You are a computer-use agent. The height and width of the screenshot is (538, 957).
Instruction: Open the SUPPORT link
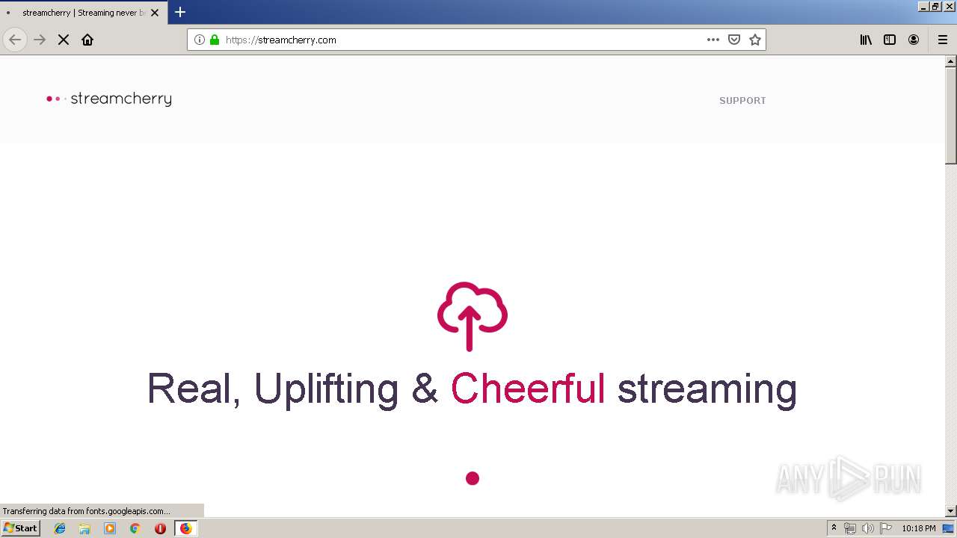(x=742, y=100)
